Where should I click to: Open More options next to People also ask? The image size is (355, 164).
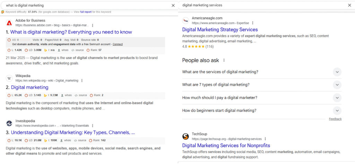(224, 60)
